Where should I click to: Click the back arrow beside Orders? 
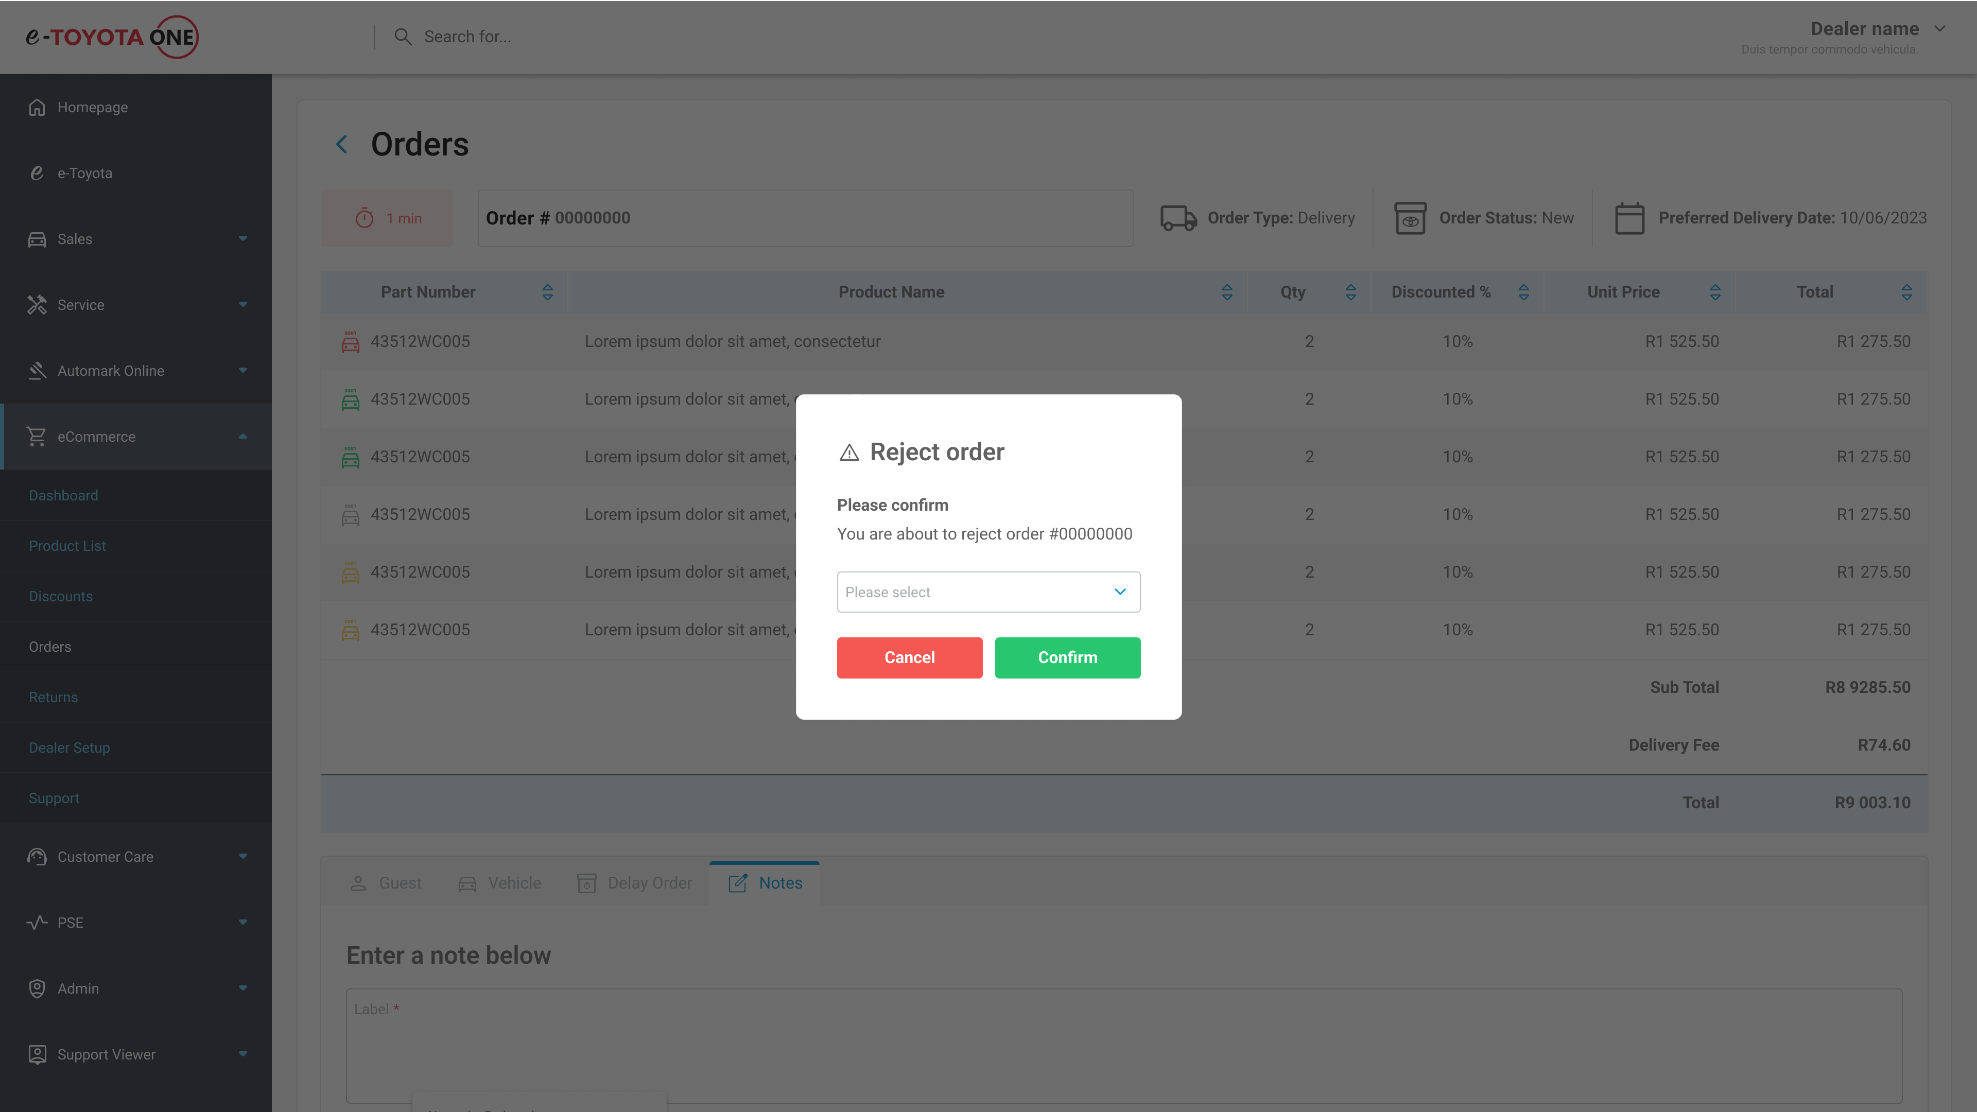[341, 144]
